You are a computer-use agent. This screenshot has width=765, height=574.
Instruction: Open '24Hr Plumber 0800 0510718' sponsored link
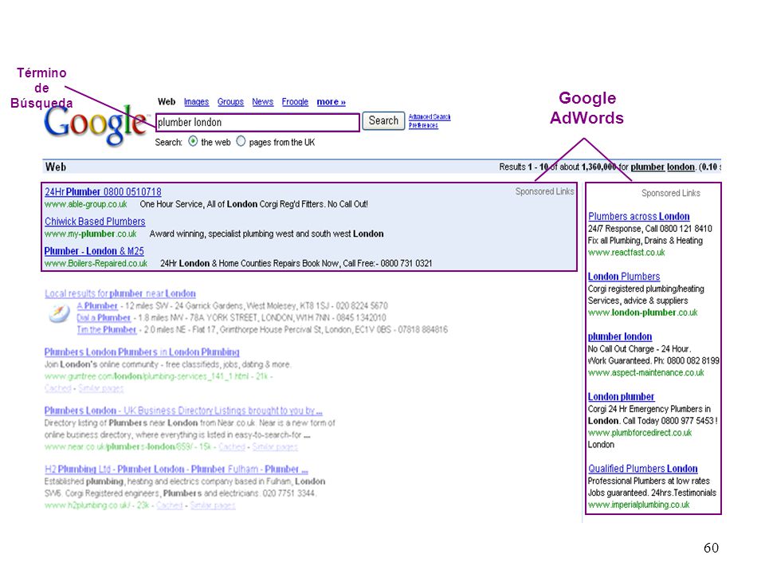(x=103, y=192)
